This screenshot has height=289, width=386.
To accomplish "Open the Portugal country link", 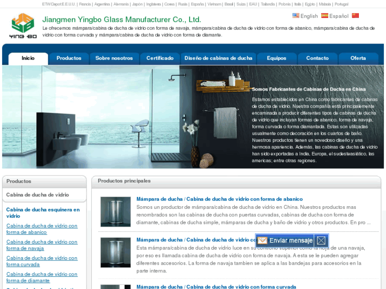I will pos(341,4).
